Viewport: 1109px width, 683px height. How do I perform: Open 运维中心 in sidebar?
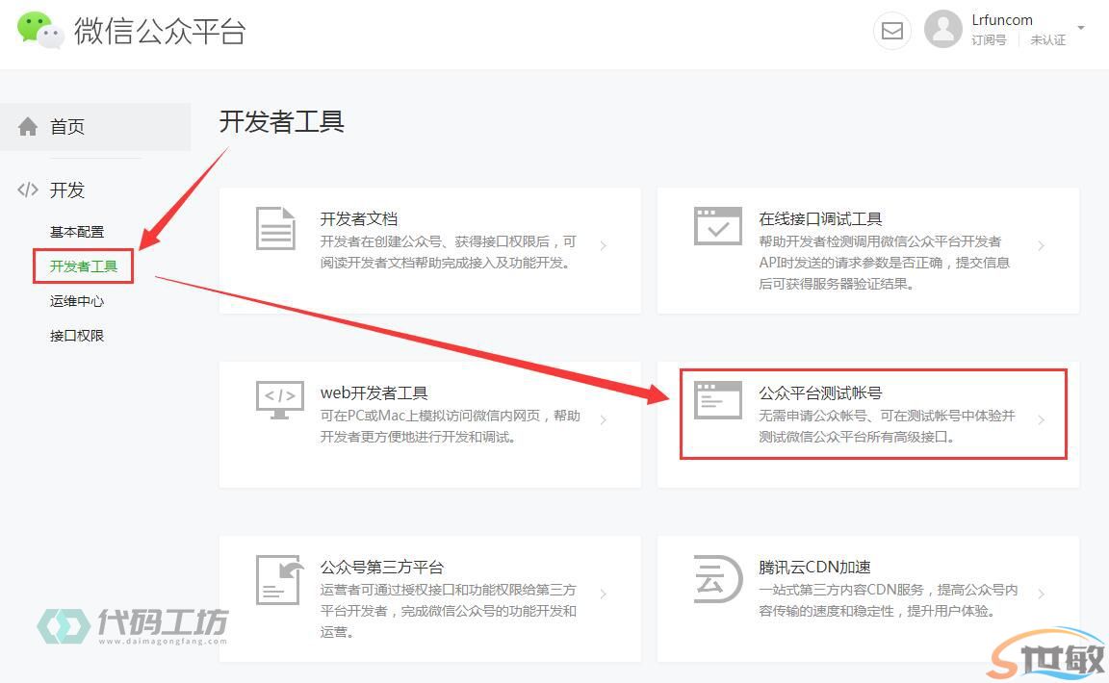click(x=77, y=301)
